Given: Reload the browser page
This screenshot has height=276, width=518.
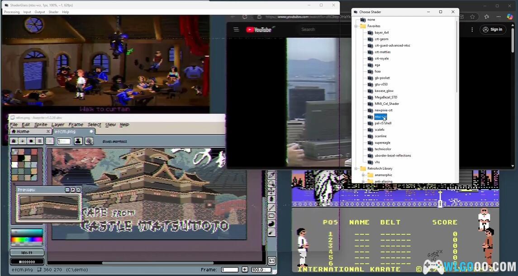Looking at the screenshot, I should (x=245, y=17).
